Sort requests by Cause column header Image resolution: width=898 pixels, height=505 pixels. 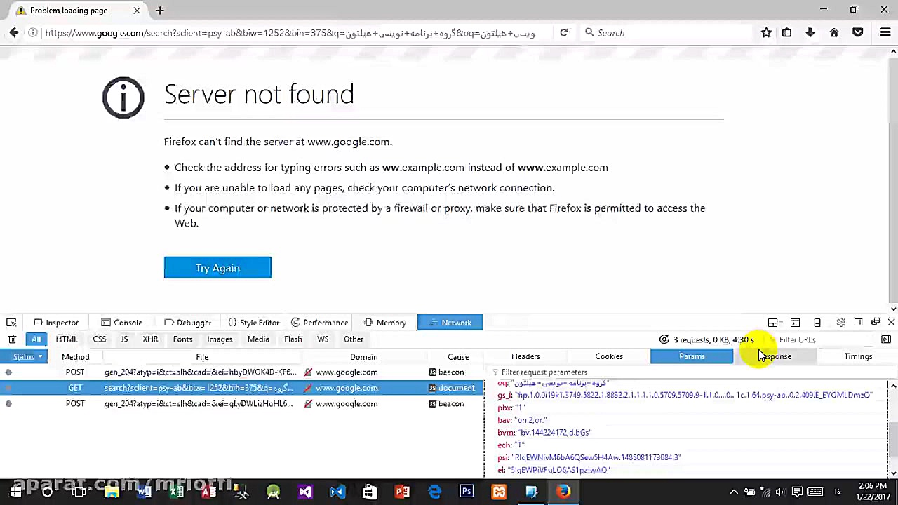pos(458,357)
